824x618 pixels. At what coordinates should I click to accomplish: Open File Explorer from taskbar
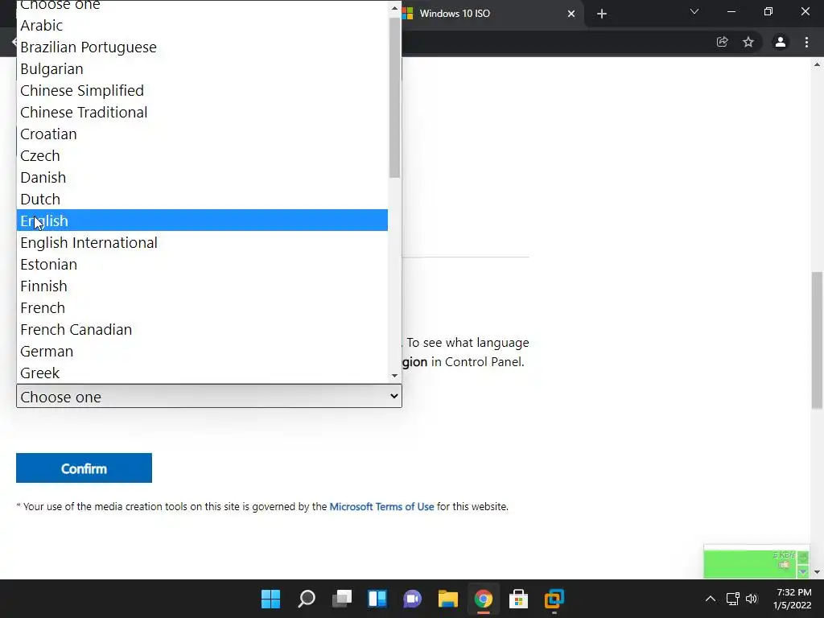(448, 599)
